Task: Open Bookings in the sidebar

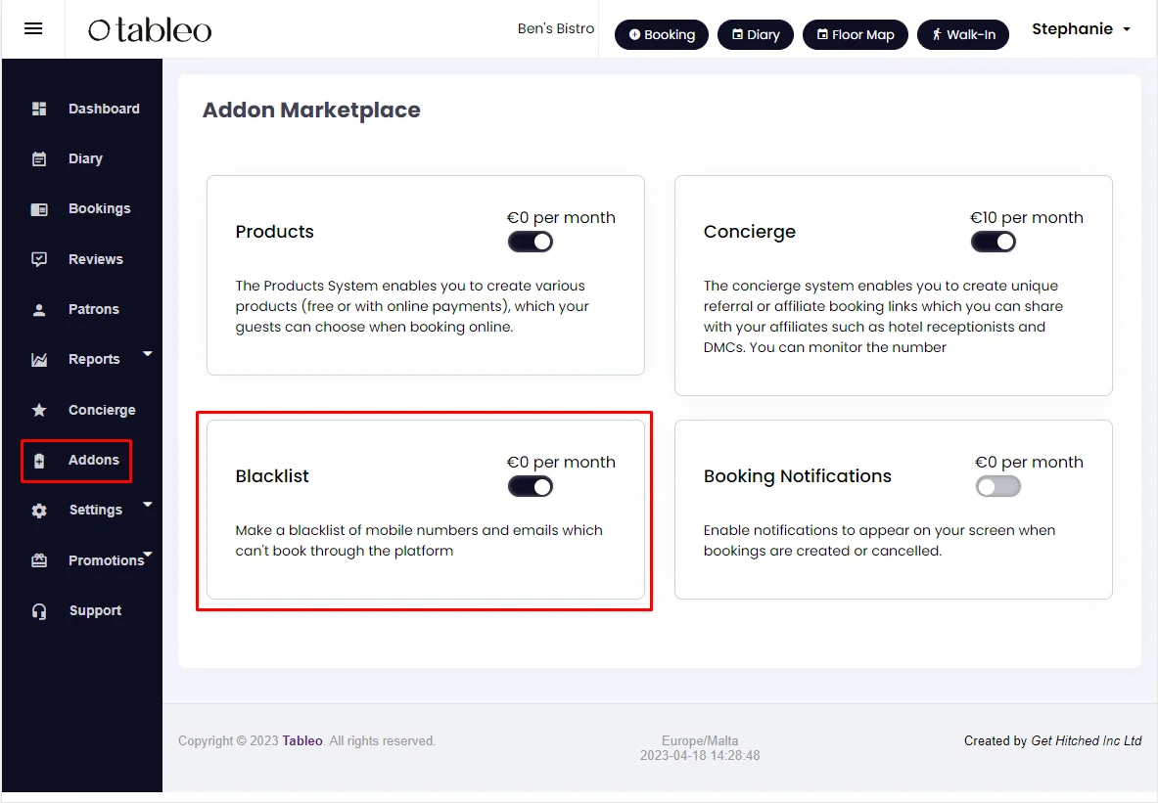Action: [x=100, y=209]
